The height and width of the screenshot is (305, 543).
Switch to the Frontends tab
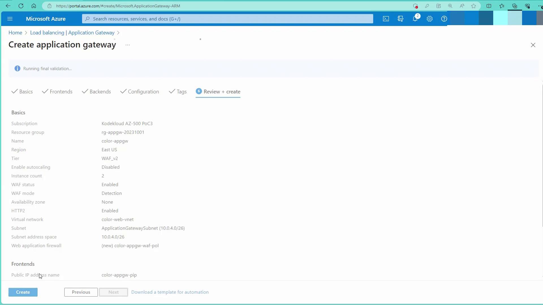click(x=61, y=92)
